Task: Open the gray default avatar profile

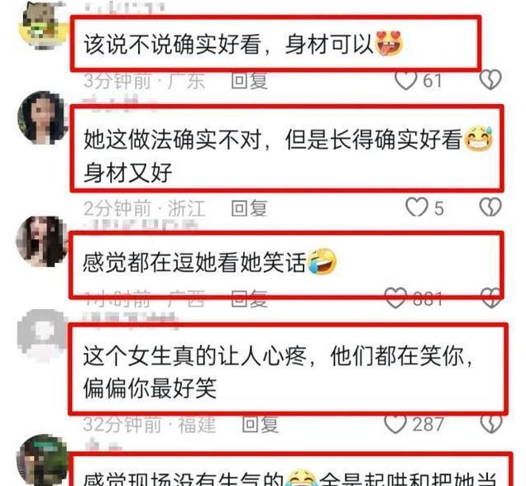Action: pos(41,335)
